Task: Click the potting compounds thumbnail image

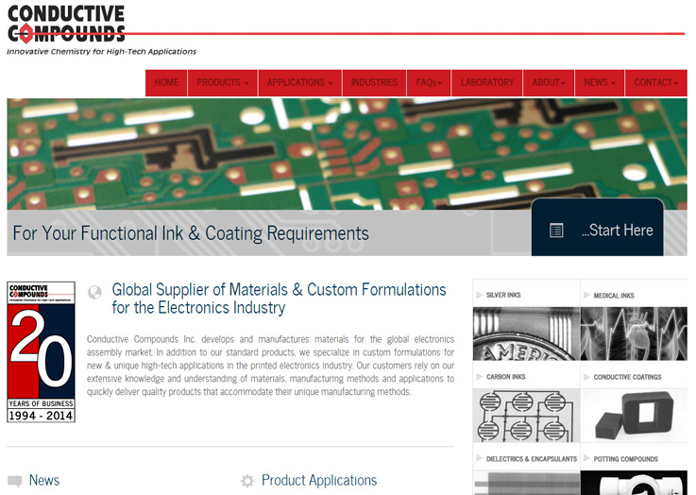Action: click(634, 483)
